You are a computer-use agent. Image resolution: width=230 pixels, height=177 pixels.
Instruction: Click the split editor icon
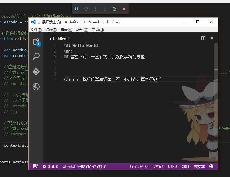click(x=203, y=38)
